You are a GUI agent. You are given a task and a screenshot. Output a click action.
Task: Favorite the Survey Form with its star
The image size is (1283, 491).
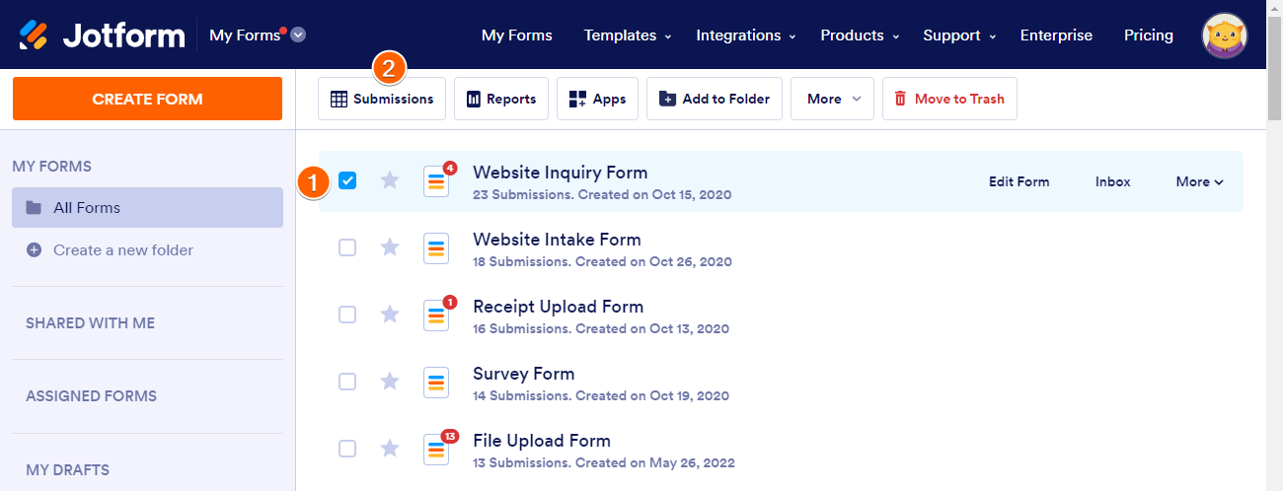(390, 382)
